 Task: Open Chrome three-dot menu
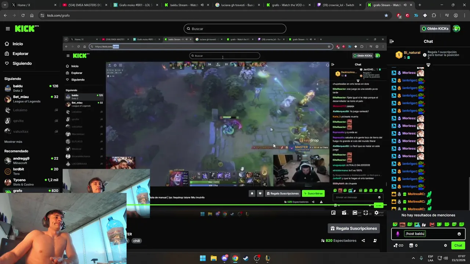464,15
